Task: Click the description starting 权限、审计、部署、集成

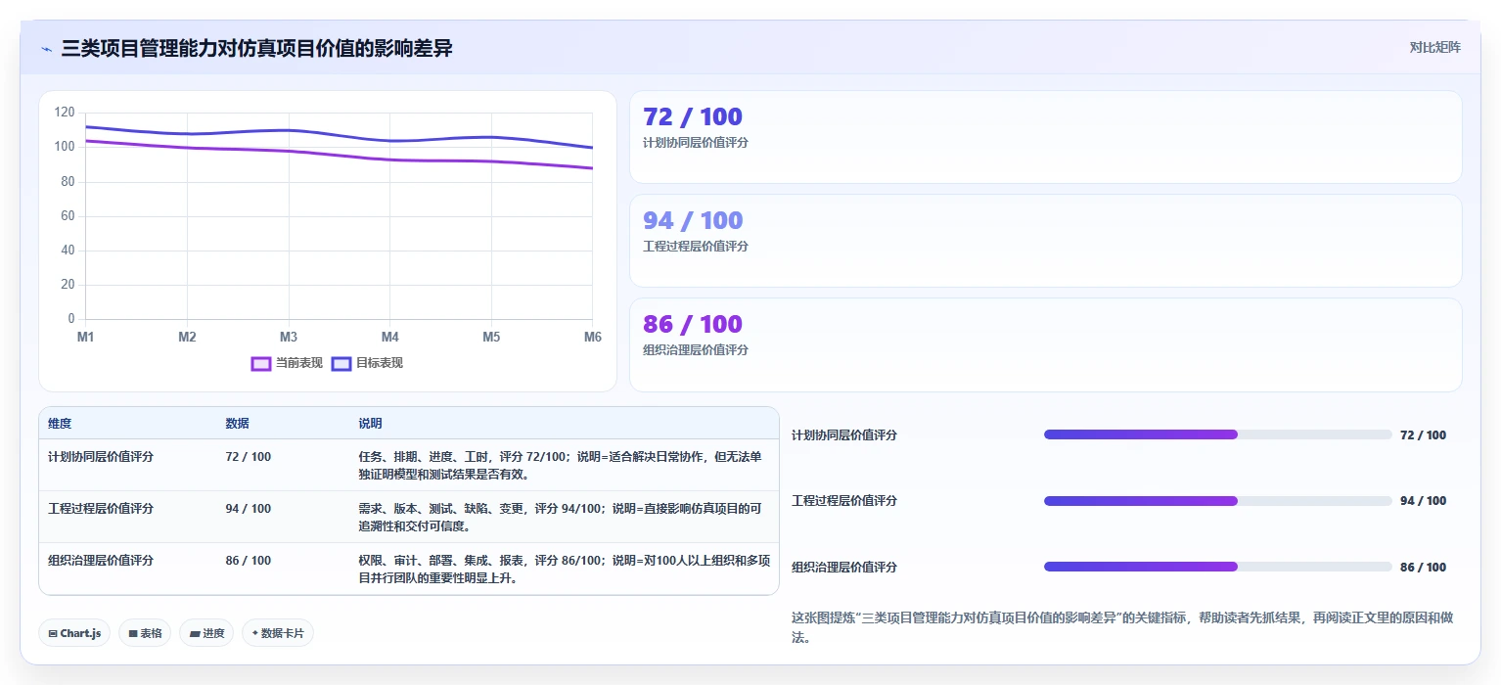Action: (x=565, y=570)
